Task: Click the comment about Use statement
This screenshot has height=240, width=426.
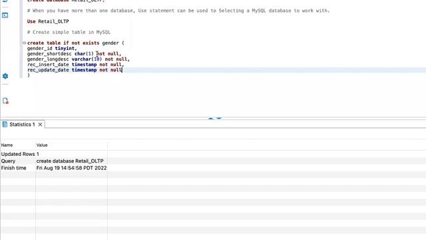Action: (x=178, y=11)
